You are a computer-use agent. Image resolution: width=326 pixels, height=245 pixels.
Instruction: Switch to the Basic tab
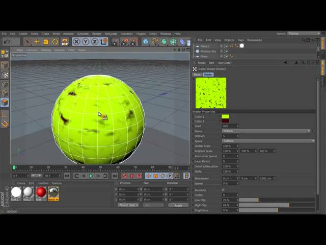pos(197,75)
